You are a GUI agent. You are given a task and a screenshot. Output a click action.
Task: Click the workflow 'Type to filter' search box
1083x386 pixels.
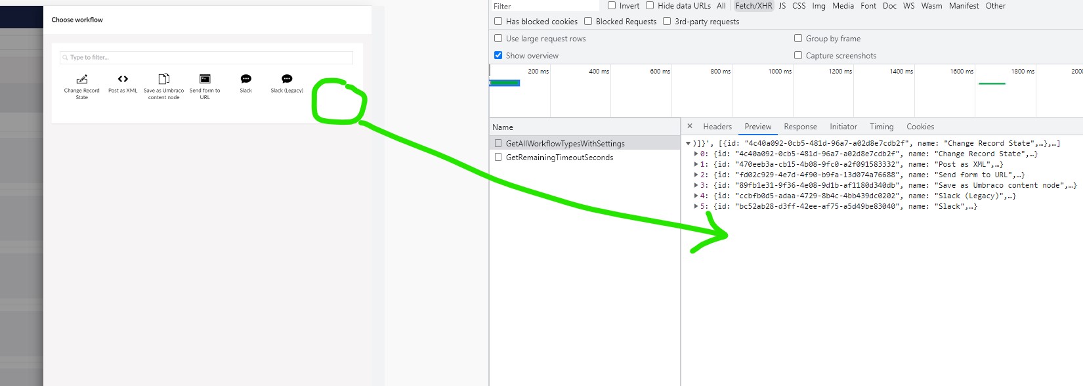point(207,58)
